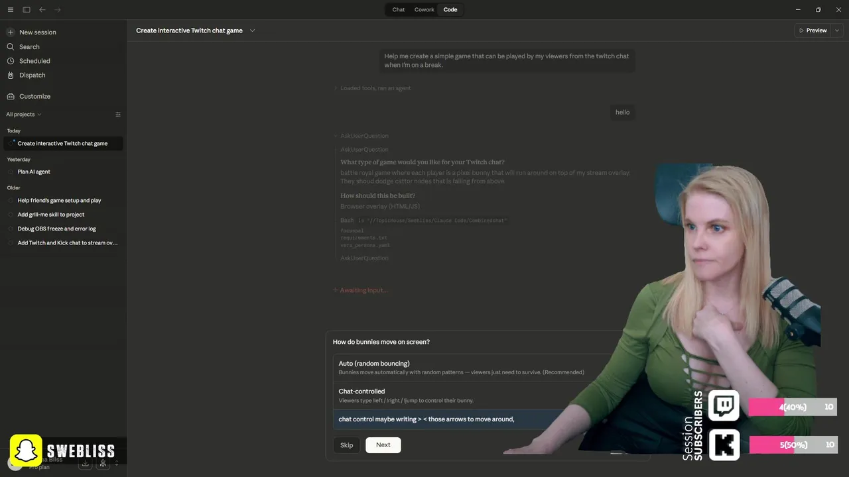This screenshot has height=477, width=849.
Task: Click the Help me create a simple game message
Action: (507, 60)
